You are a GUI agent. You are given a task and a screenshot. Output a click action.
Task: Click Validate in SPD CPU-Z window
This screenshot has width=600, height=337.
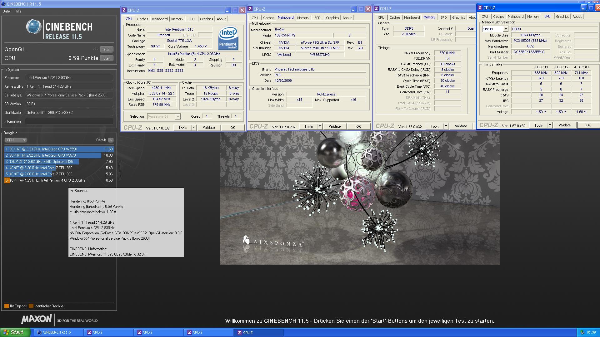[565, 125]
